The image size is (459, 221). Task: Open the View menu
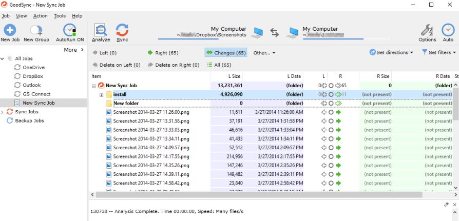[22, 16]
